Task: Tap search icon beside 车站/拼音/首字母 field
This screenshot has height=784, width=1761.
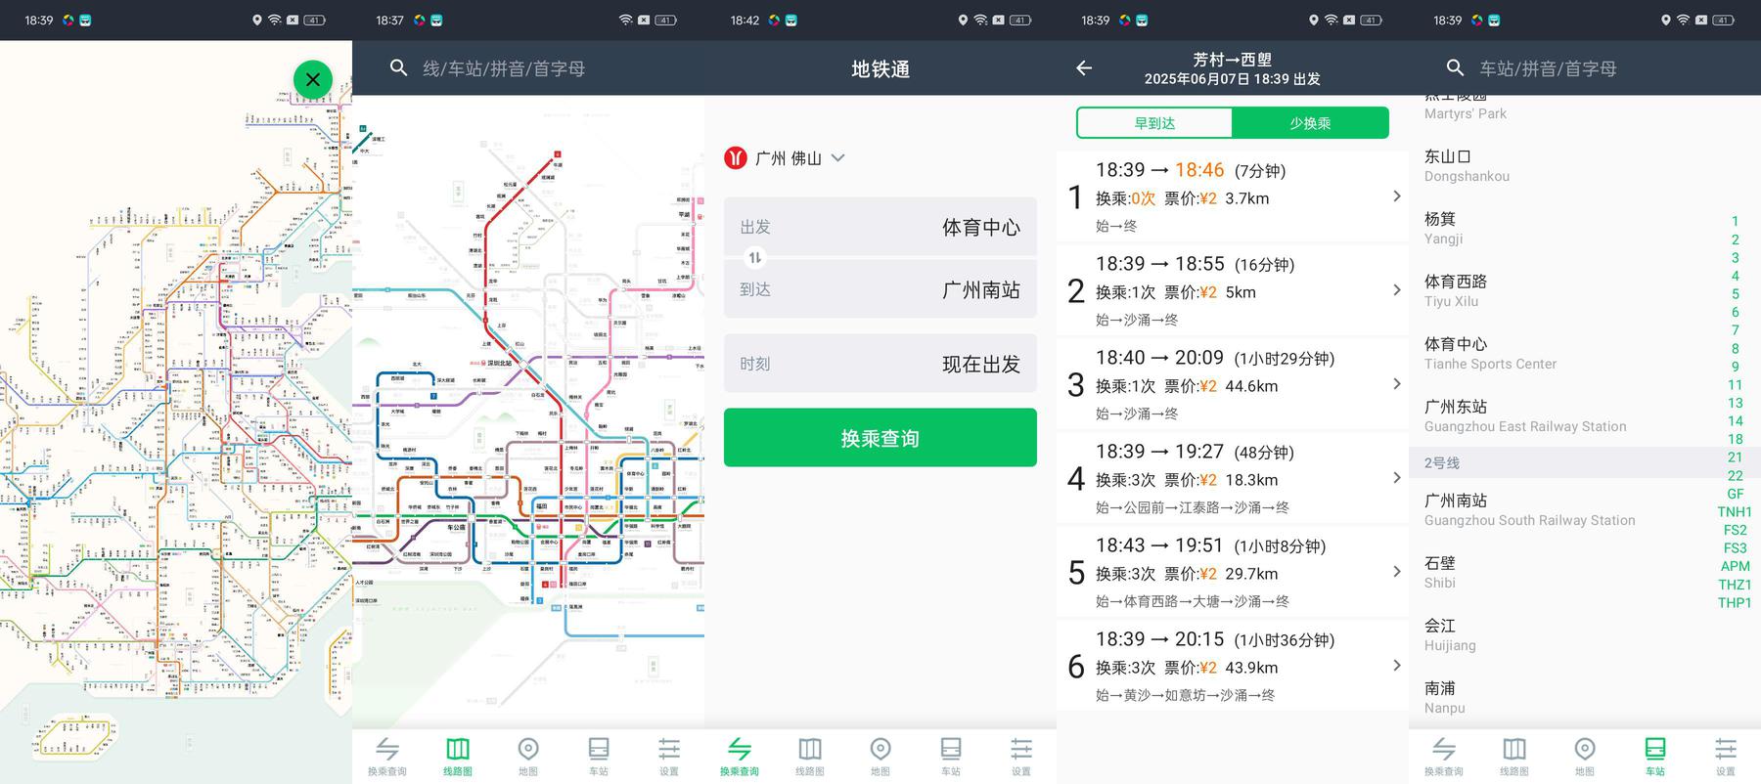Action: [1455, 67]
